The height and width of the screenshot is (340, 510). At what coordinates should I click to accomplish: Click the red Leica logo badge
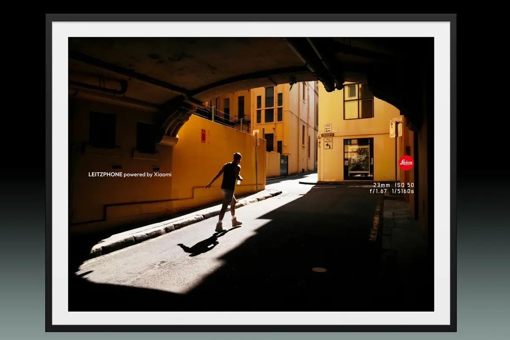(x=406, y=163)
